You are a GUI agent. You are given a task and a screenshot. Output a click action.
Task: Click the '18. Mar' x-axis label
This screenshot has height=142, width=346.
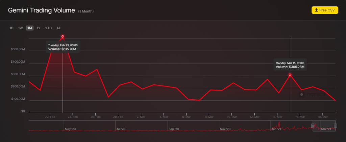tap(323, 117)
